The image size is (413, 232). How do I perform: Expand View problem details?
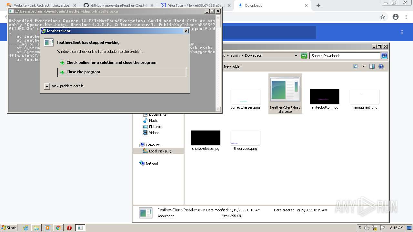[x=64, y=86]
